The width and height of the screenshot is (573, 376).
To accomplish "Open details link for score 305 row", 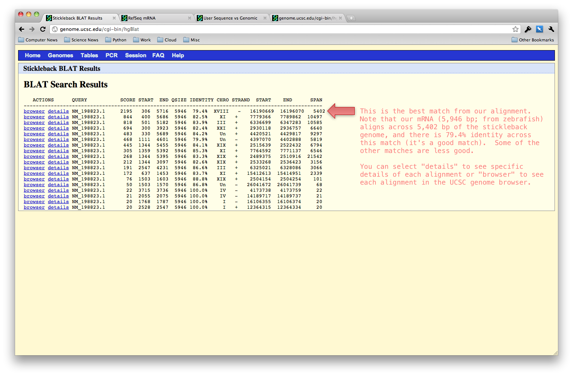I will [58, 151].
